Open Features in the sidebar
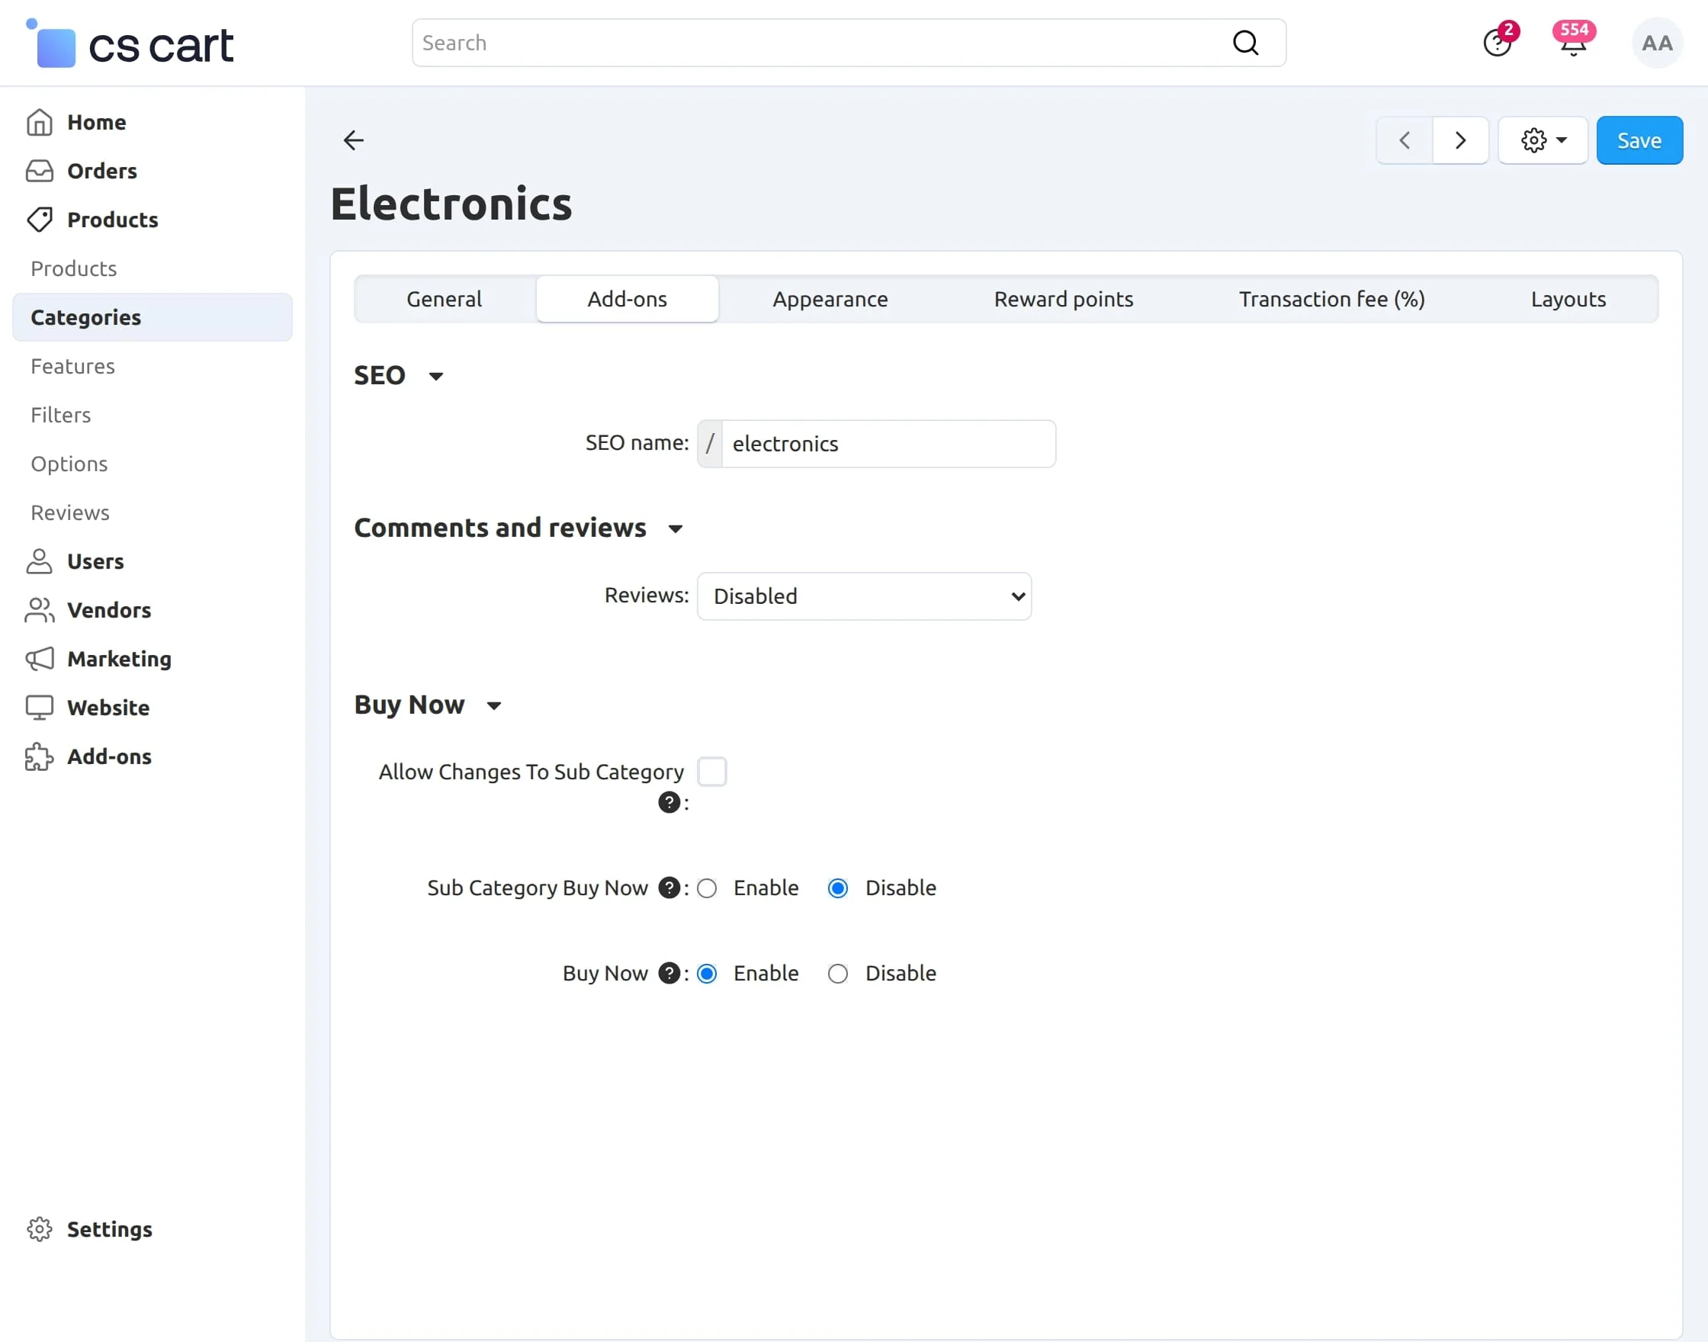Image resolution: width=1708 pixels, height=1342 pixels. (73, 365)
